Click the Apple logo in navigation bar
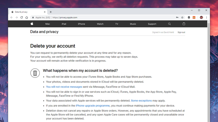This screenshot has height=122, width=218. pyautogui.click(x=32, y=24)
